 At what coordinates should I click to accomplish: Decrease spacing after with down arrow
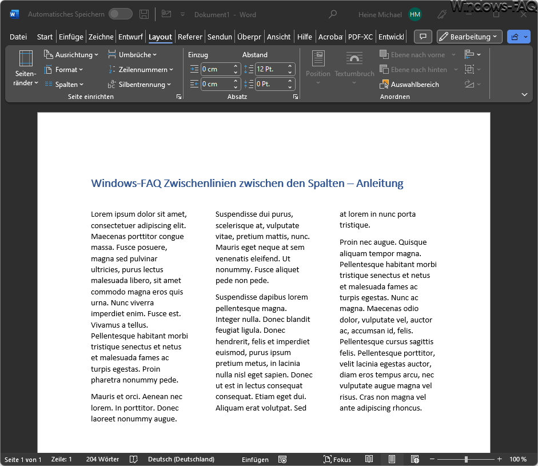[290, 87]
